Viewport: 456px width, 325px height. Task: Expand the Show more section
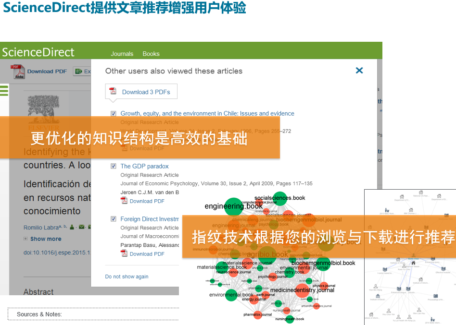click(x=46, y=239)
